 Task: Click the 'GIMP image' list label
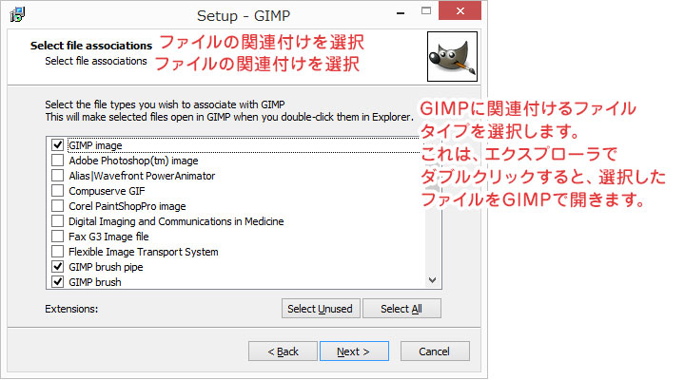(95, 145)
